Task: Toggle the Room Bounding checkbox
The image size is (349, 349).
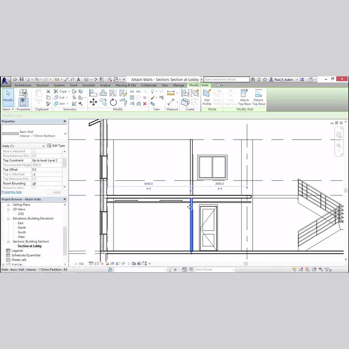Action: (34, 184)
